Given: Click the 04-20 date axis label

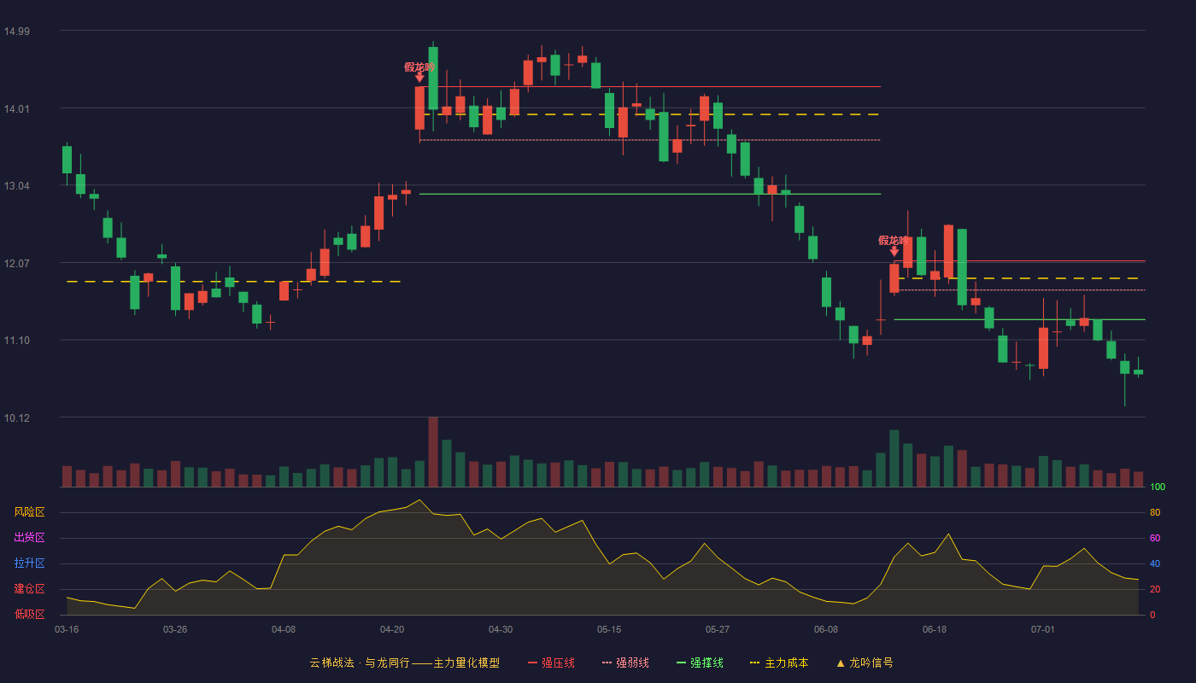Looking at the screenshot, I should 392,629.
